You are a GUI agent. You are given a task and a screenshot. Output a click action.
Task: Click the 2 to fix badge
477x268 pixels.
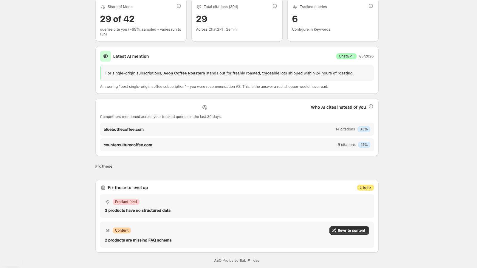pyautogui.click(x=365, y=188)
